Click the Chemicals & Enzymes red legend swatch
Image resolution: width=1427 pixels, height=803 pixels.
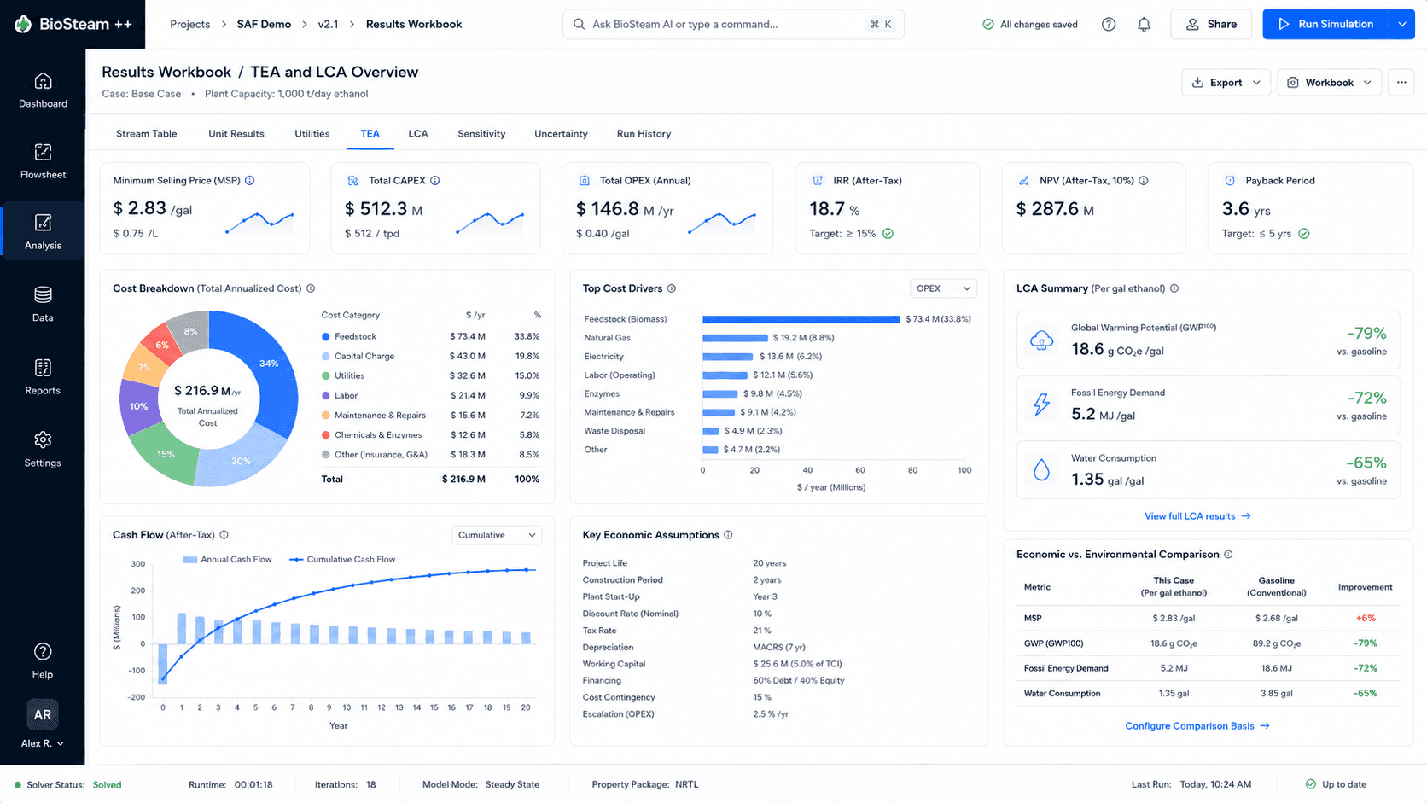tap(326, 435)
